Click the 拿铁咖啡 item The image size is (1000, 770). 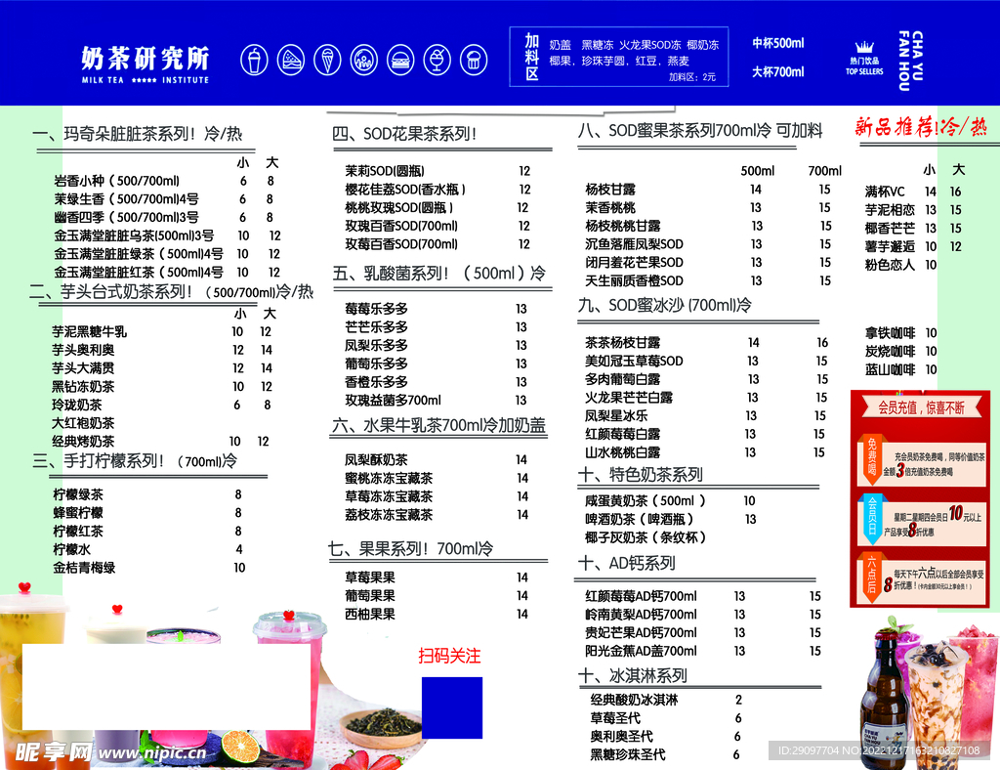click(x=890, y=333)
